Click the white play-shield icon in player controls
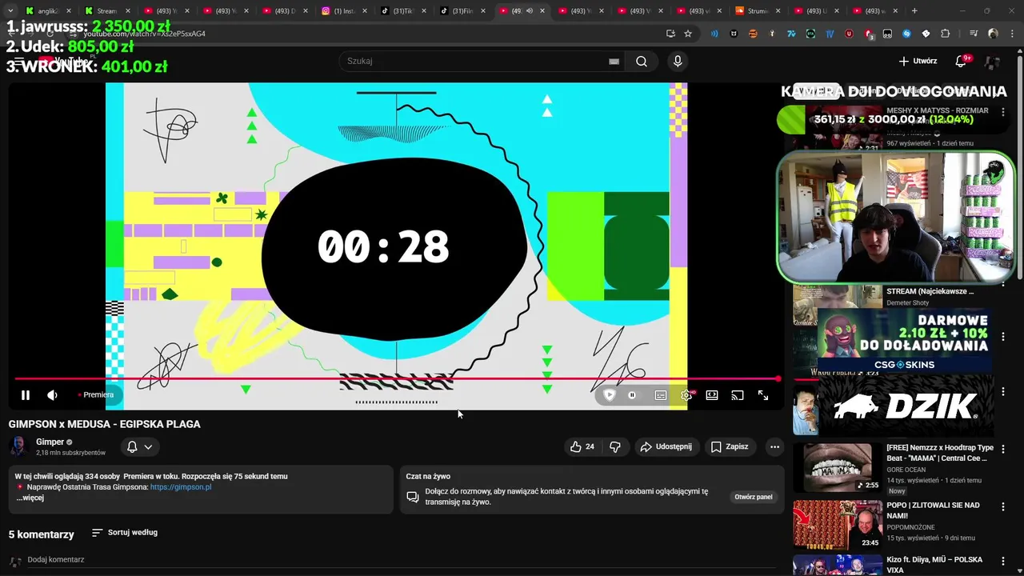 pyautogui.click(x=610, y=395)
